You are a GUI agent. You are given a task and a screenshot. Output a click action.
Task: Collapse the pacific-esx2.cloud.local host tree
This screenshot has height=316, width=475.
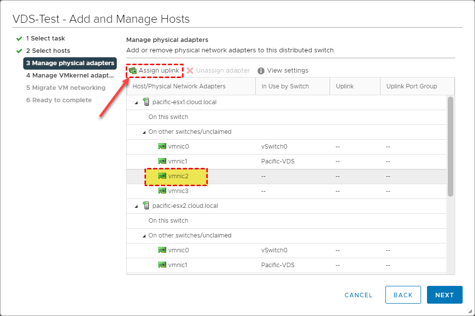pos(136,206)
